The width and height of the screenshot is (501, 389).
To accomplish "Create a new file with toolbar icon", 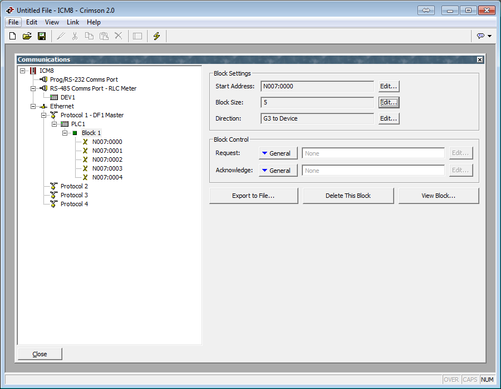I will (12, 36).
